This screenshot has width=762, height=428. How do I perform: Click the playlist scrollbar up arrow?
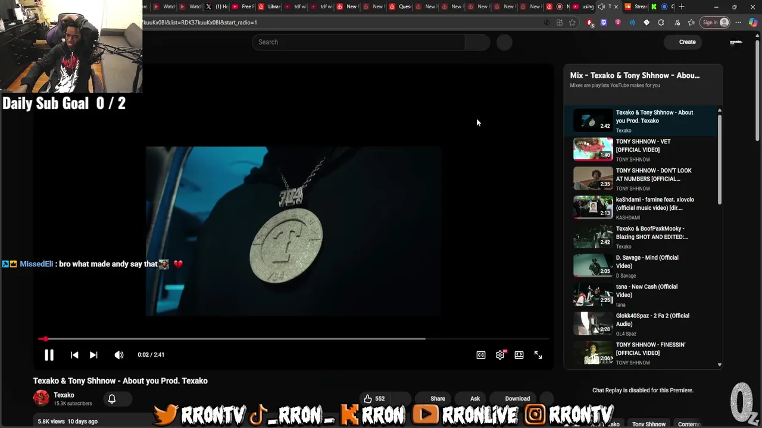click(x=720, y=111)
